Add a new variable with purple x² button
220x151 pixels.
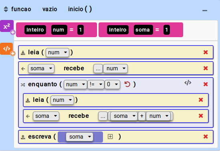(x=7, y=26)
